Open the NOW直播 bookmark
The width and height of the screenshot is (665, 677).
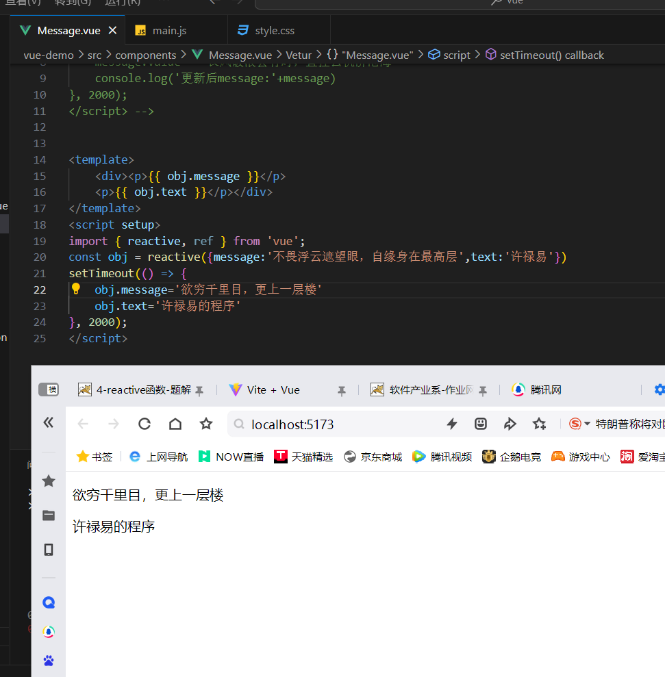pos(231,457)
